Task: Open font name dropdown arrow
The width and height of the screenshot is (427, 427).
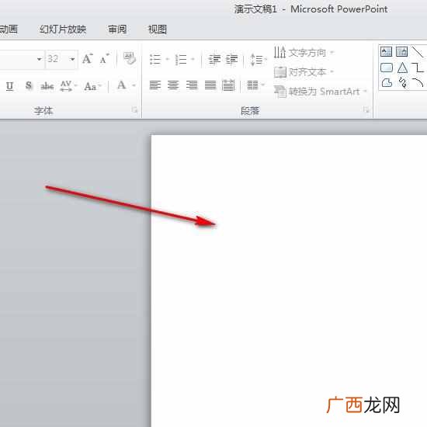Action: point(40,59)
